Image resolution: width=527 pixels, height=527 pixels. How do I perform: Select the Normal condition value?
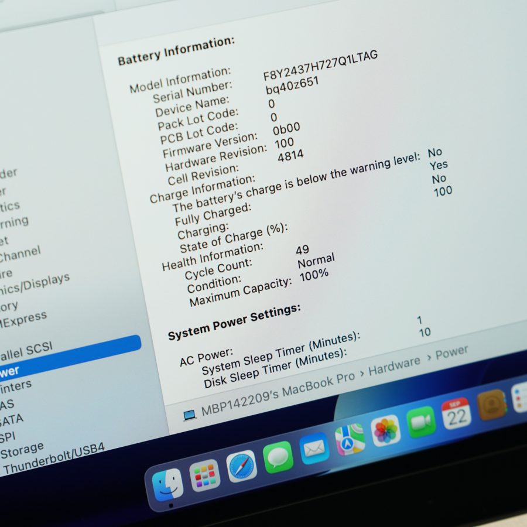[316, 261]
